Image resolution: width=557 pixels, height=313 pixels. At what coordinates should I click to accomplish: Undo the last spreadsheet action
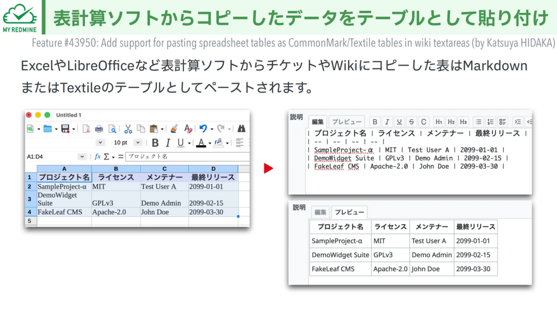[203, 129]
